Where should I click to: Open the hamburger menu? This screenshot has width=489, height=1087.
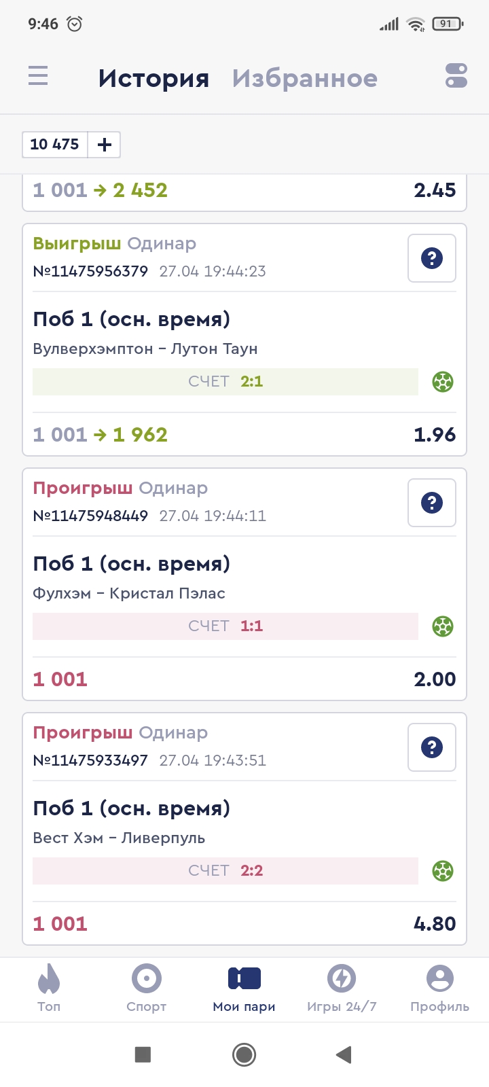coord(38,75)
